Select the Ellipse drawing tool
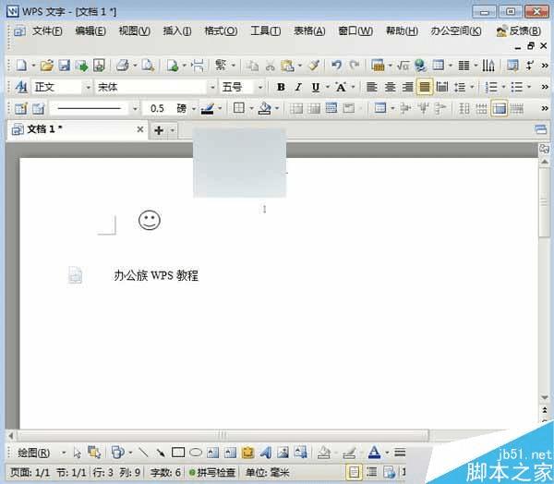Viewport: 554px width, 484px height. 196,453
